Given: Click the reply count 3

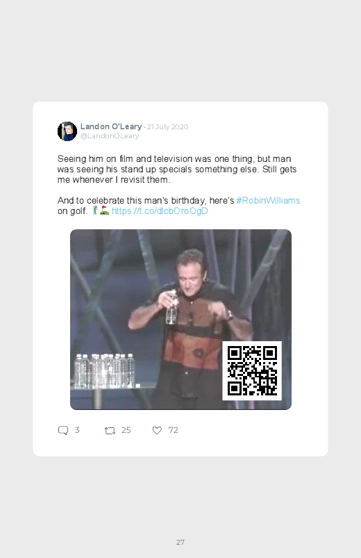Looking at the screenshot, I should (x=77, y=430).
